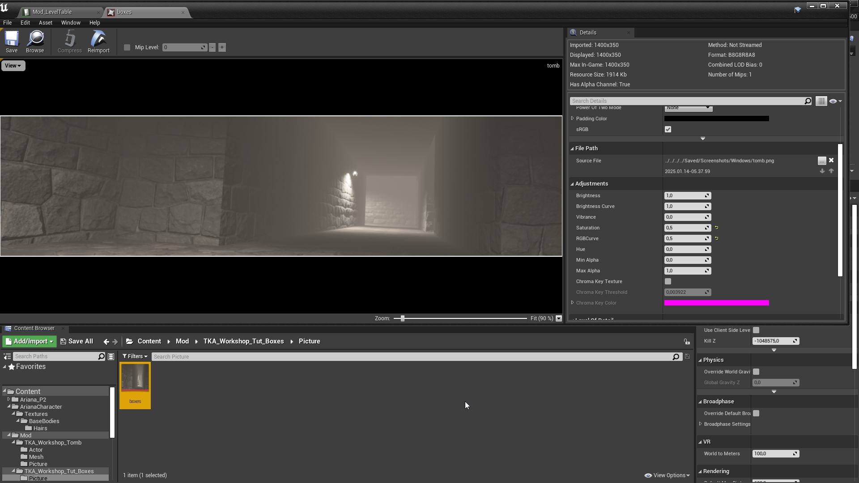The height and width of the screenshot is (483, 859).
Task: Open the Filters dropdown in Content Browser
Action: [135, 356]
